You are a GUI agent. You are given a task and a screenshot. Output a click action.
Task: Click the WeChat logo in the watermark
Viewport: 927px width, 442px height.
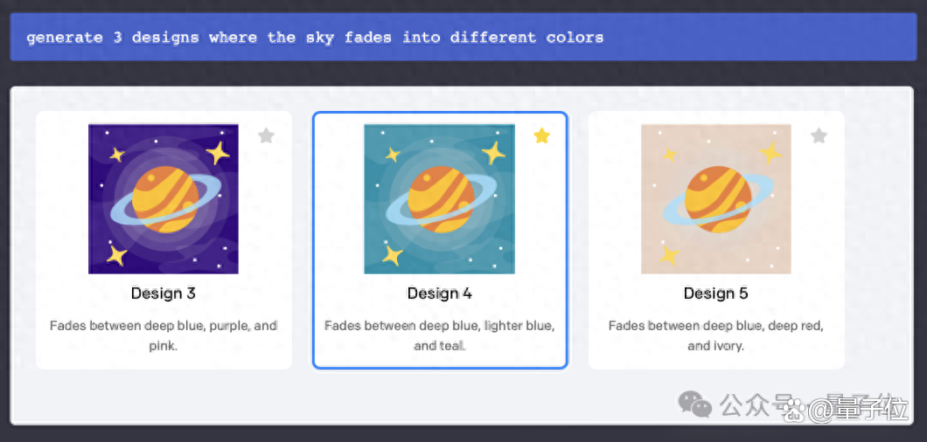coord(695,404)
